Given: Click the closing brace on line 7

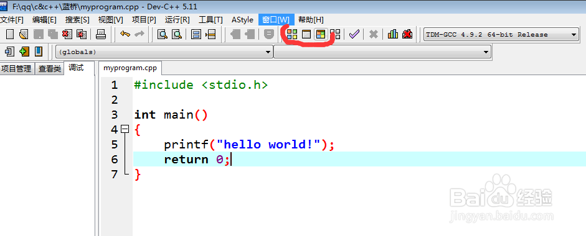Looking at the screenshot, I should point(138,174).
